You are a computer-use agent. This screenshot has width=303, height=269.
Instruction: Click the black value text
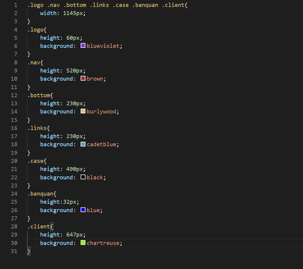point(95,178)
